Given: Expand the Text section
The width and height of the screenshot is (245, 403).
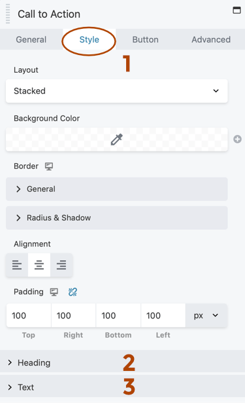Looking at the screenshot, I should [x=123, y=387].
